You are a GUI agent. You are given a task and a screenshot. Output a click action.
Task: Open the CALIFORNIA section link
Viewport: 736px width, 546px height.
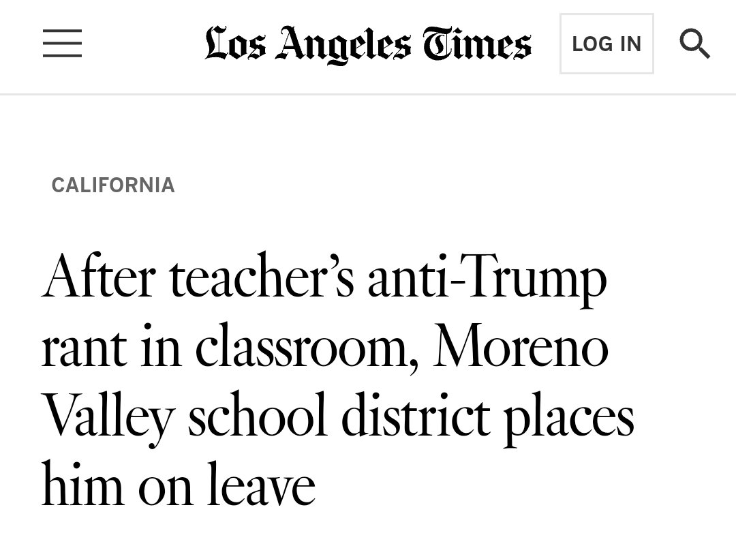coord(113,185)
